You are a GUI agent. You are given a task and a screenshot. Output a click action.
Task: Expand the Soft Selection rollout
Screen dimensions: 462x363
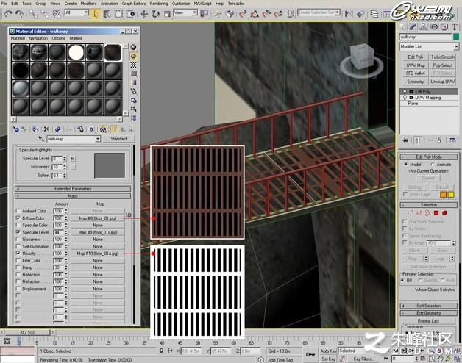coord(428,306)
